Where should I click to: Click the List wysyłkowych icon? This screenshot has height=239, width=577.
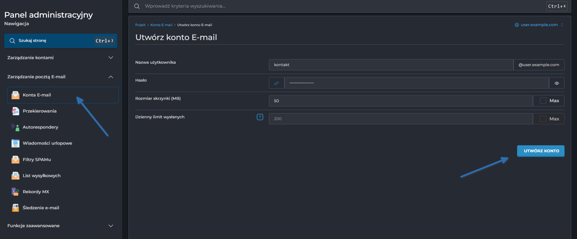(15, 176)
